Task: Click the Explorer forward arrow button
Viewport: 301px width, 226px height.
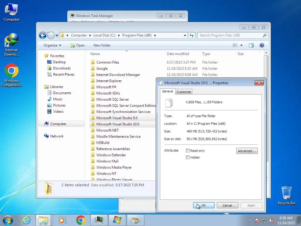Action: tap(51, 35)
